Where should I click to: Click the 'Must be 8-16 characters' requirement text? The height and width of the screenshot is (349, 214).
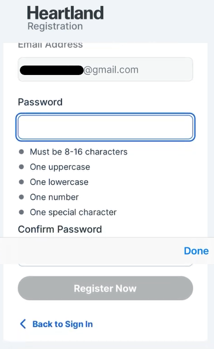click(79, 152)
